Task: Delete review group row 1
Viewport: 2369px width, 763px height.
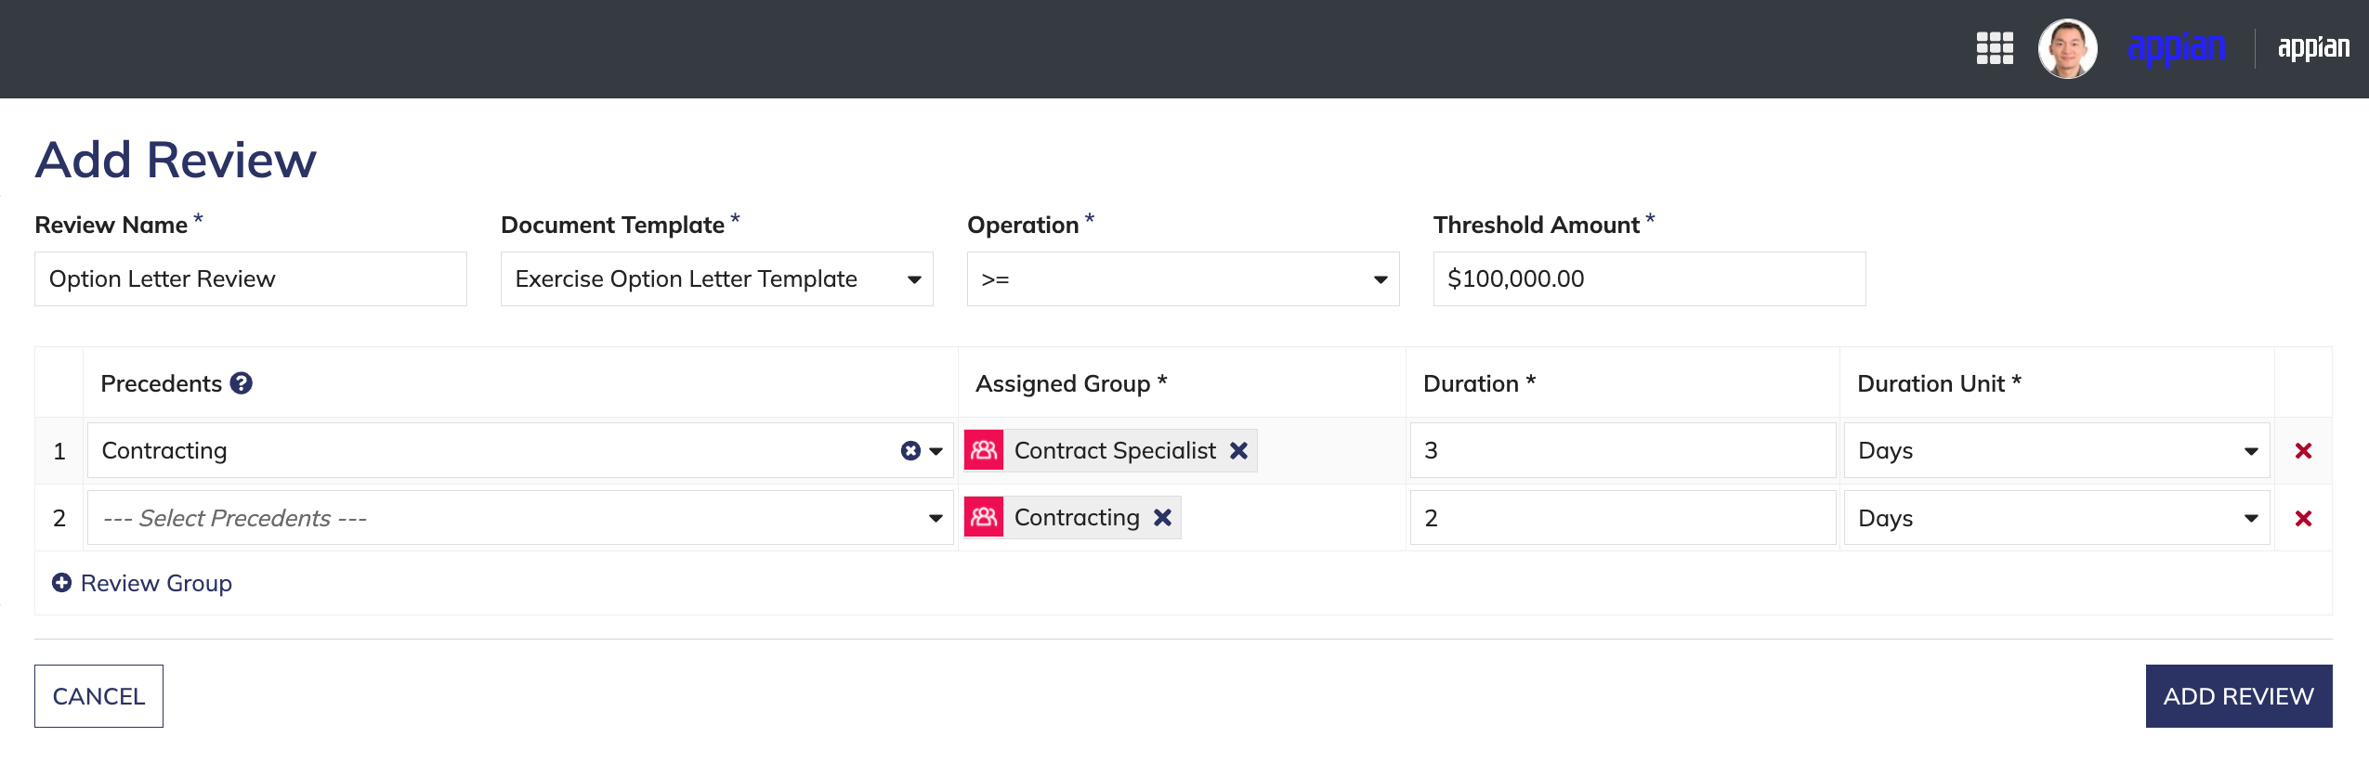Action: coord(2303,451)
